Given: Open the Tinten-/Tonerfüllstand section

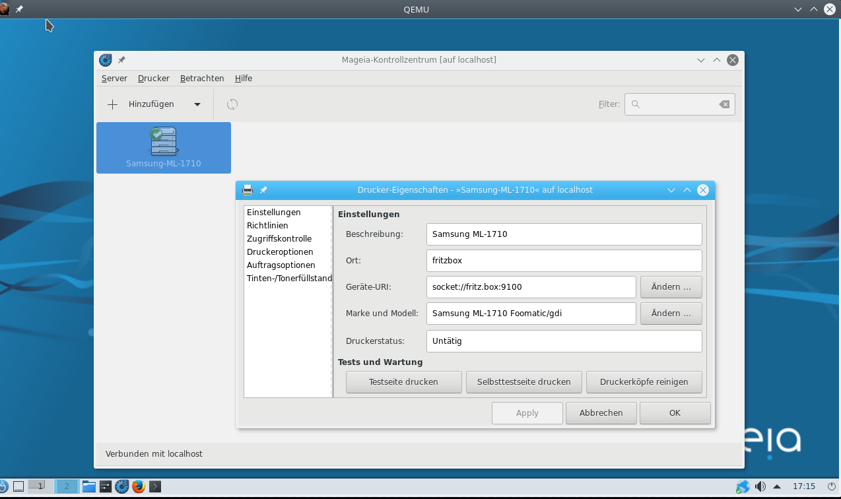Looking at the screenshot, I should [x=288, y=279].
